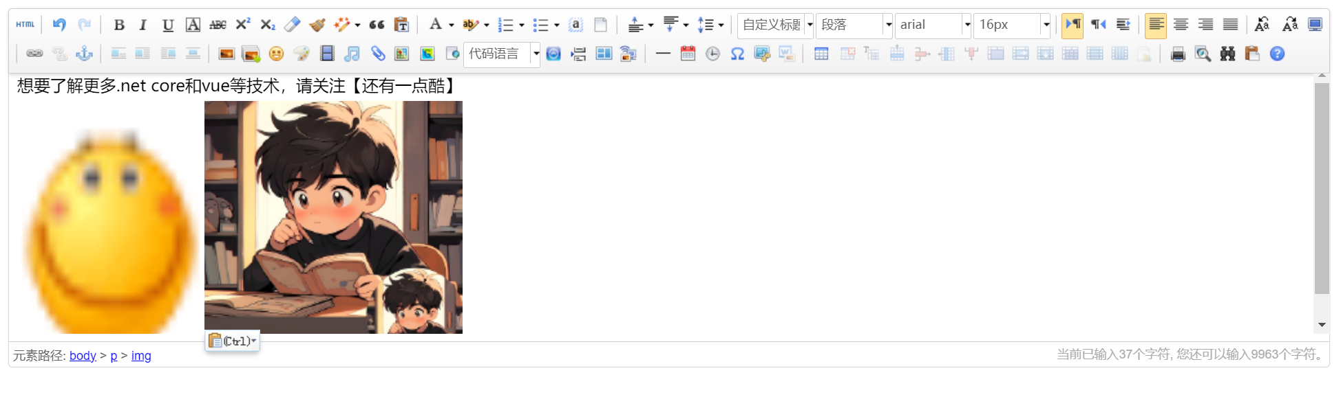Image resolution: width=1341 pixels, height=397 pixels.
Task: Open special characters omega icon
Action: click(737, 54)
